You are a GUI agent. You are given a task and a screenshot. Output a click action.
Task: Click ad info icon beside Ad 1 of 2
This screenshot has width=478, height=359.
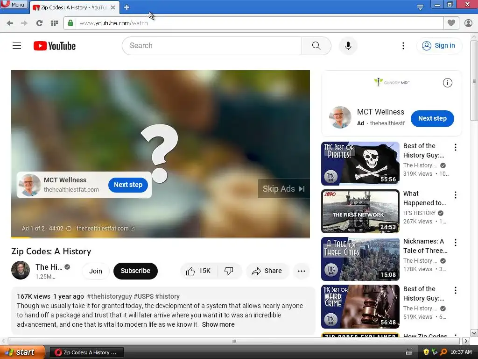69,229
